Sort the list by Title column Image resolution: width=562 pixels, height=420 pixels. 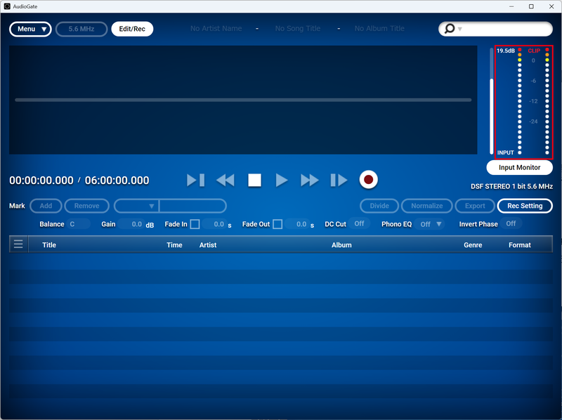click(49, 244)
